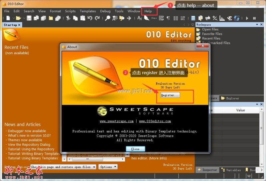Click the (More Info) link
This screenshot has width=266, height=181.
pos(158,158)
